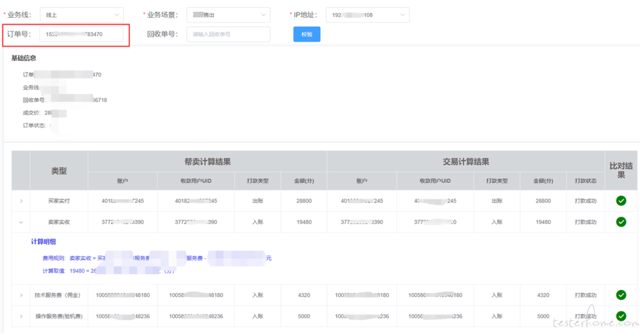Click 打款成功 status in 卖家实收 row
The image size is (640, 336).
point(585,222)
